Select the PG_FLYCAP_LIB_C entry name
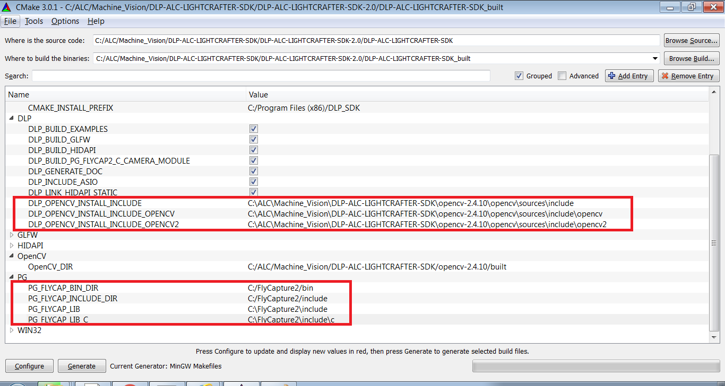 [58, 319]
